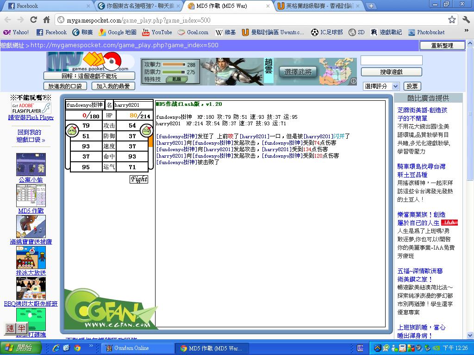This screenshot has width=474, height=355.
Task: Click the game search text field
Action: pos(391,61)
